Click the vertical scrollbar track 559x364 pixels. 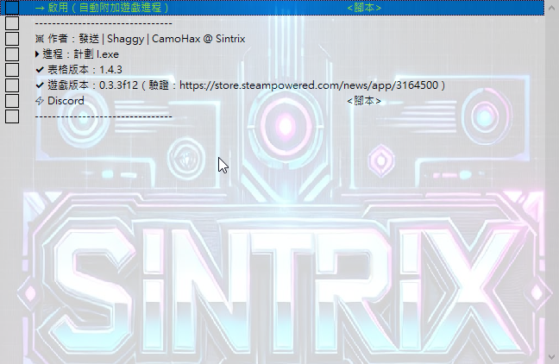pos(551,182)
